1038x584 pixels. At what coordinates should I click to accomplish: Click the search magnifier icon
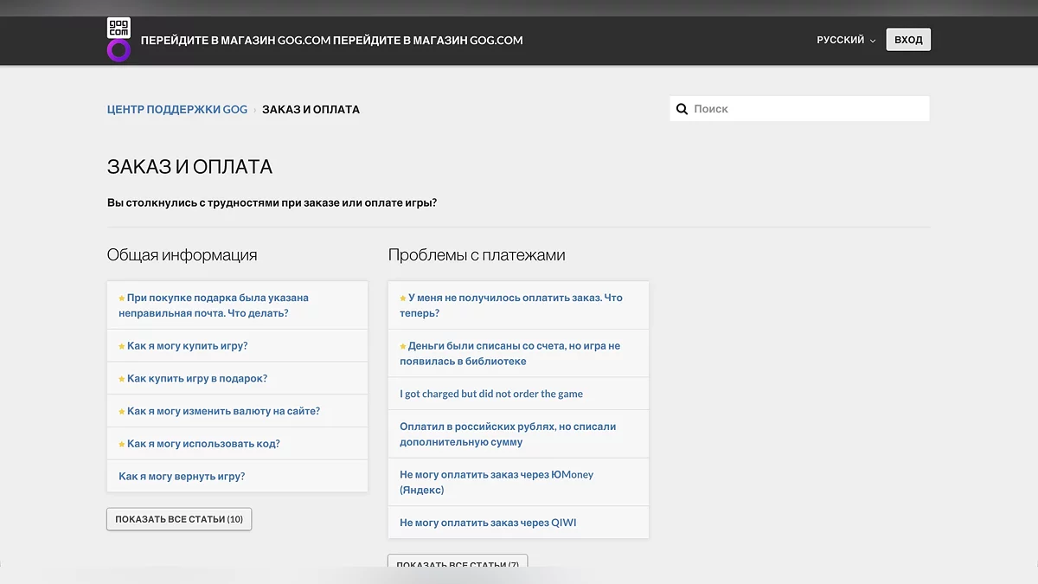point(682,109)
